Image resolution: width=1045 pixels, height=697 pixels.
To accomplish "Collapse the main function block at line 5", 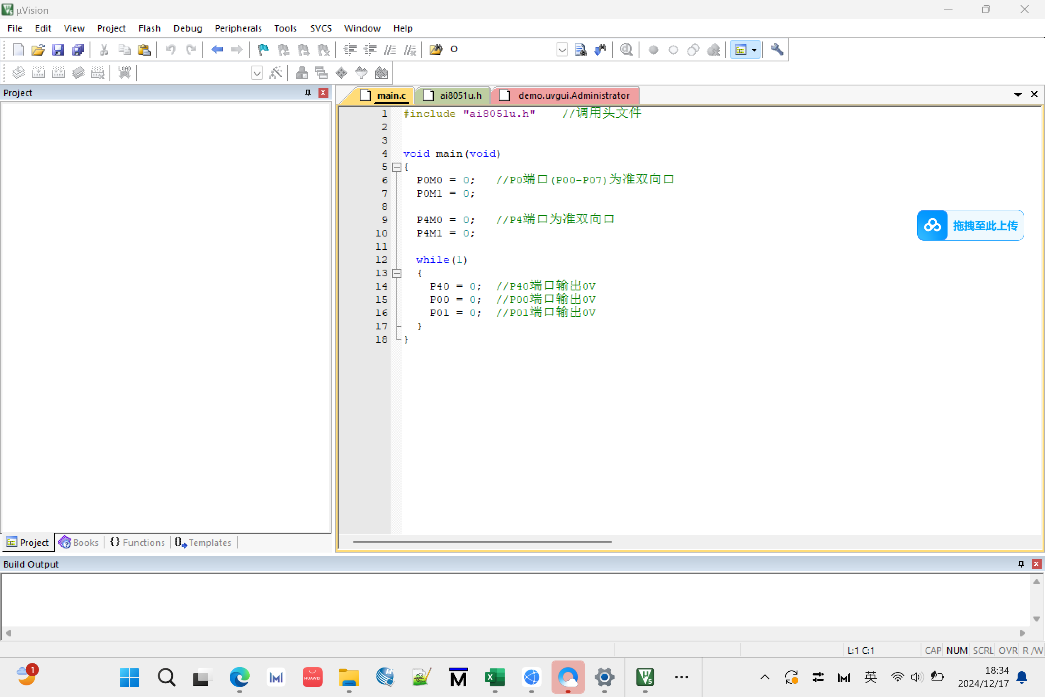I will [x=397, y=167].
